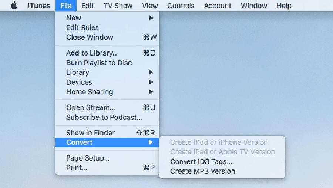
Task: Choose Open Stream… item
Action: tap(107, 107)
